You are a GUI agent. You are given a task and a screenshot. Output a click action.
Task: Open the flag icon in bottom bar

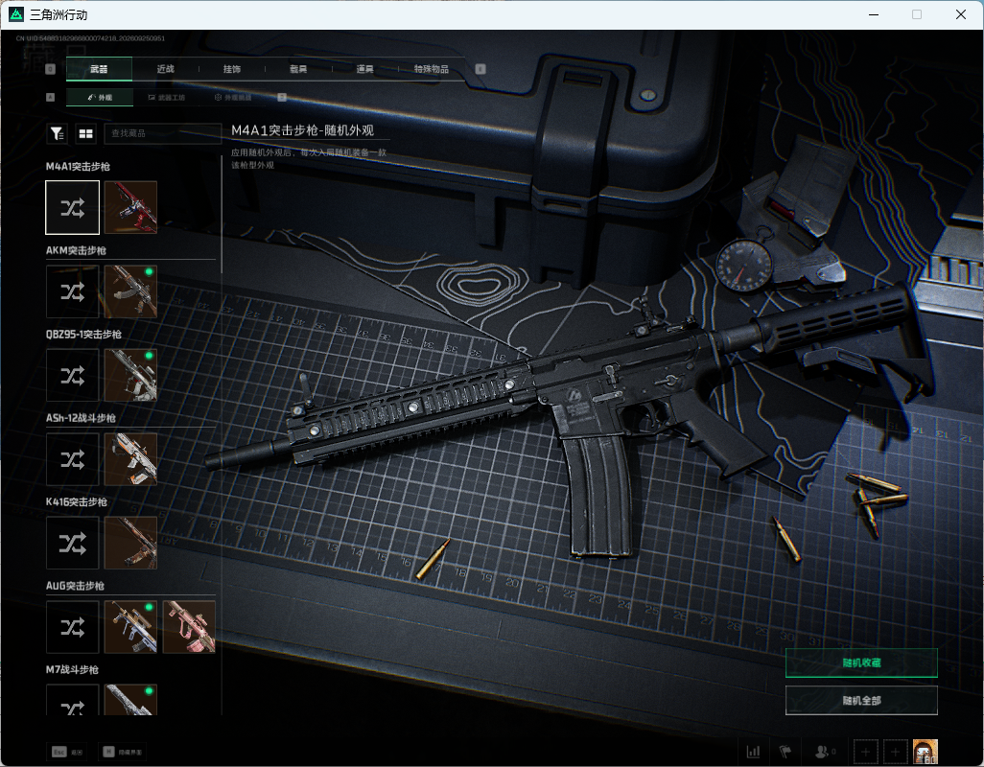pos(785,752)
